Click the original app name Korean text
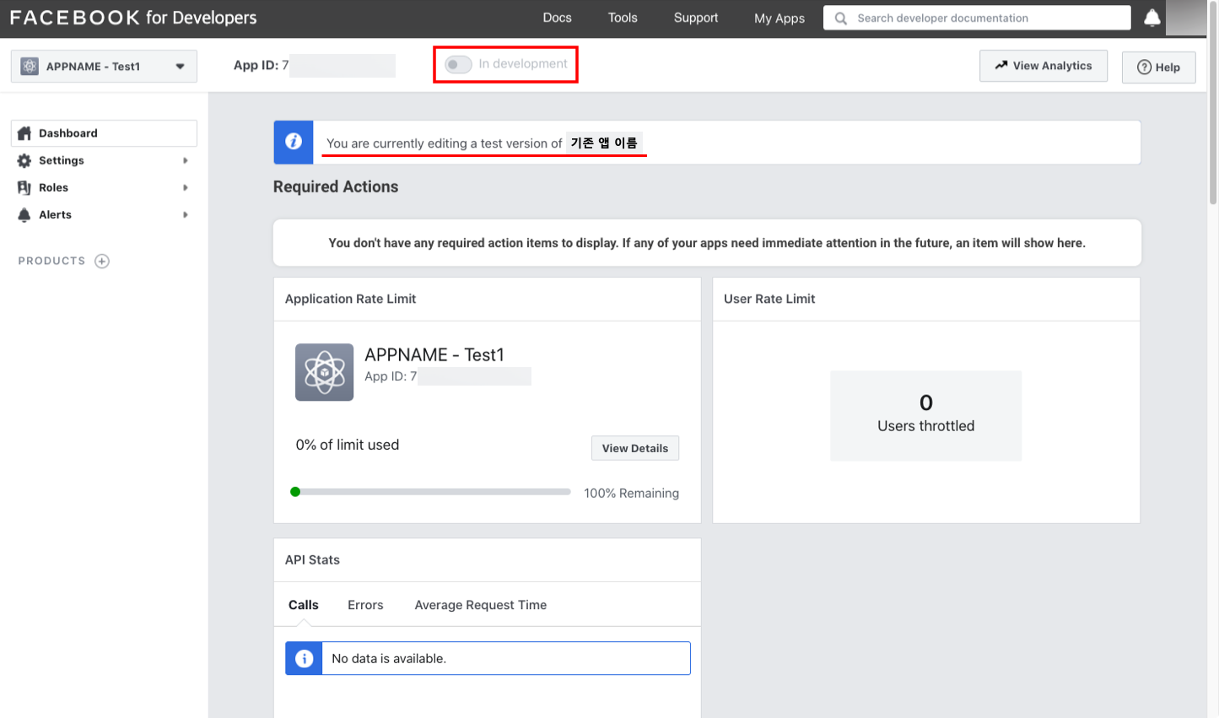This screenshot has width=1219, height=718. click(604, 143)
